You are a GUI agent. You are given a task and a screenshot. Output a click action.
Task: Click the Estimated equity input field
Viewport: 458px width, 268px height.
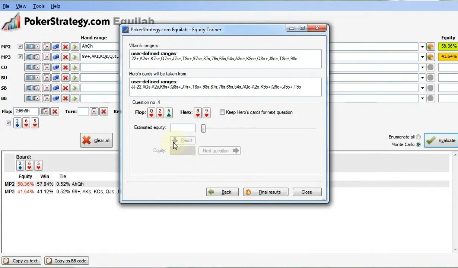point(182,128)
